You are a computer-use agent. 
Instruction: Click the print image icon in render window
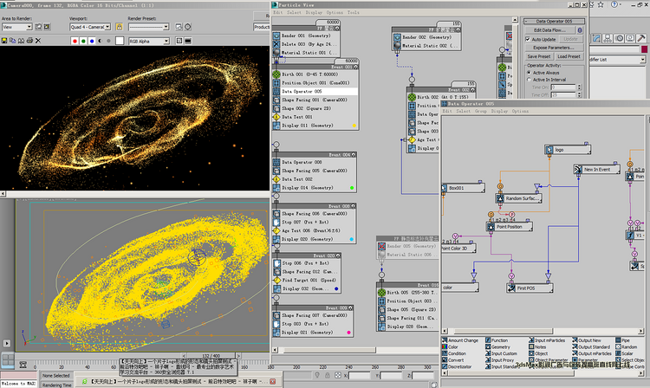pyautogui.click(x=29, y=41)
